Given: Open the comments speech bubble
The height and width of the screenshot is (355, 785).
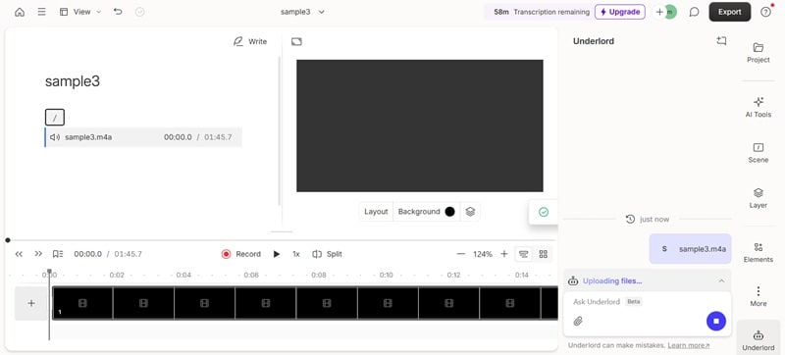Looking at the screenshot, I should (x=694, y=12).
